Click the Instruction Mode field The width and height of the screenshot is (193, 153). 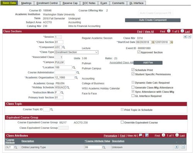point(58,93)
